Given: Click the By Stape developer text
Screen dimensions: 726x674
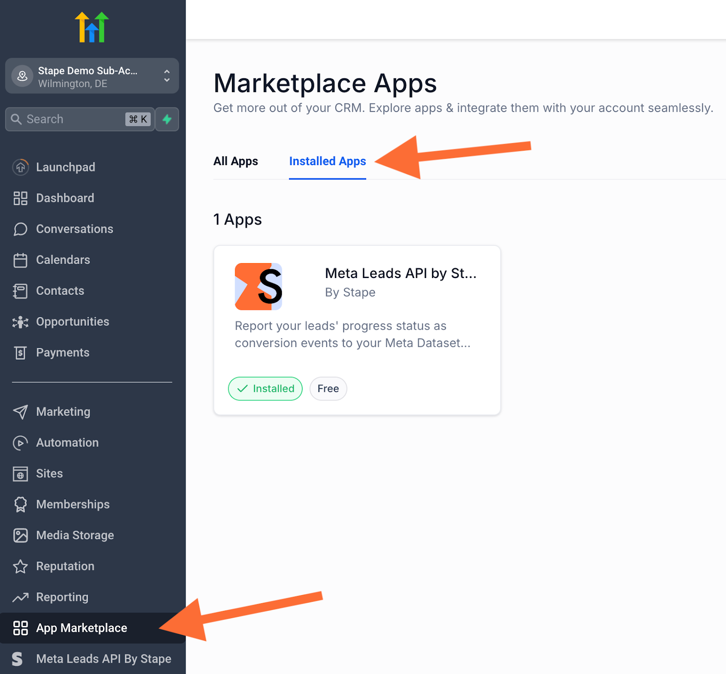Looking at the screenshot, I should [x=350, y=293].
